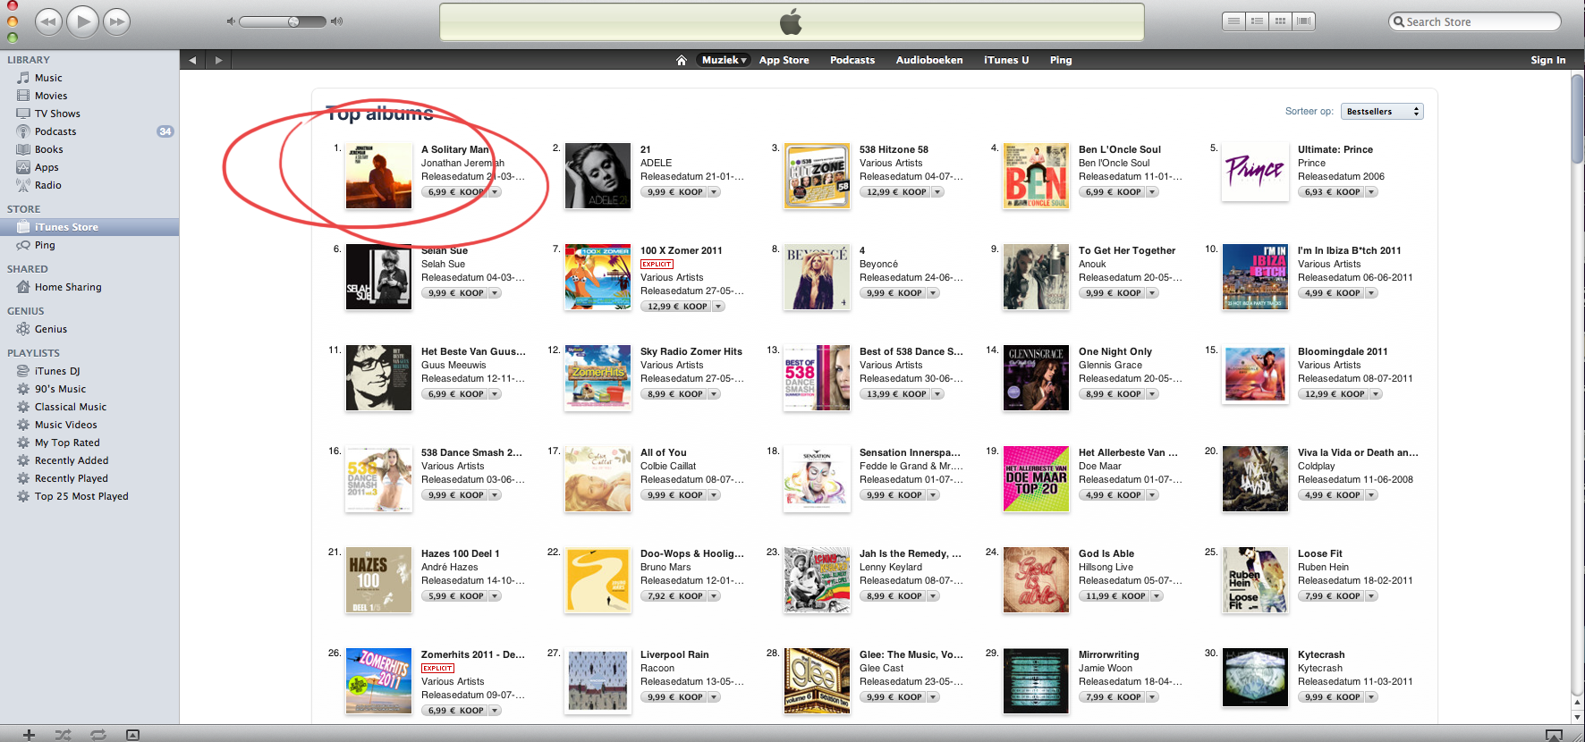Toggle shuffle at bottom bar

63,735
